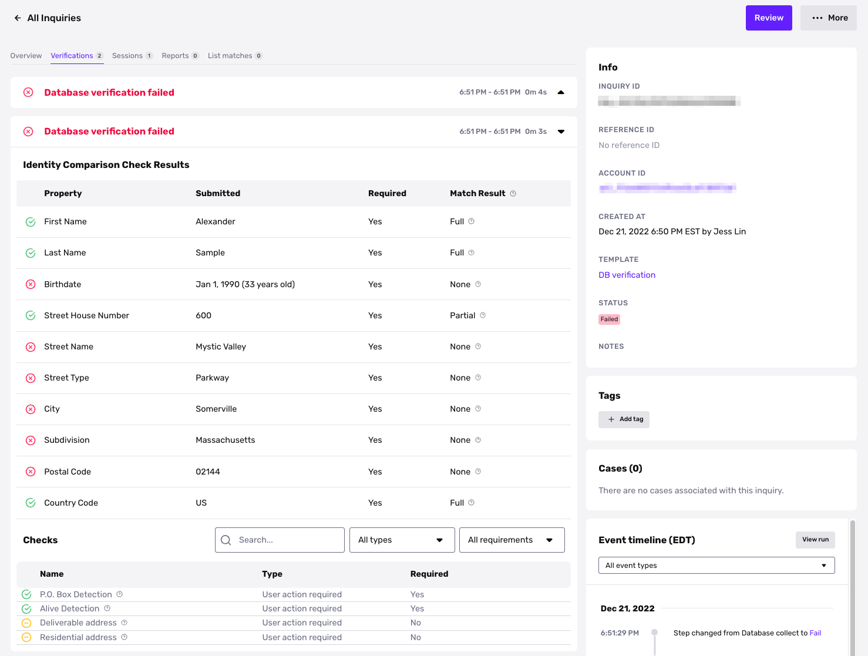868x656 pixels.
Task: Open the DB verification template link
Action: click(x=627, y=275)
